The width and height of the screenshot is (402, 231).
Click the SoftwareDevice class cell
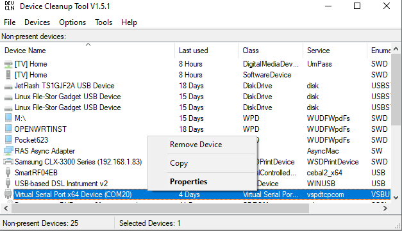point(267,75)
